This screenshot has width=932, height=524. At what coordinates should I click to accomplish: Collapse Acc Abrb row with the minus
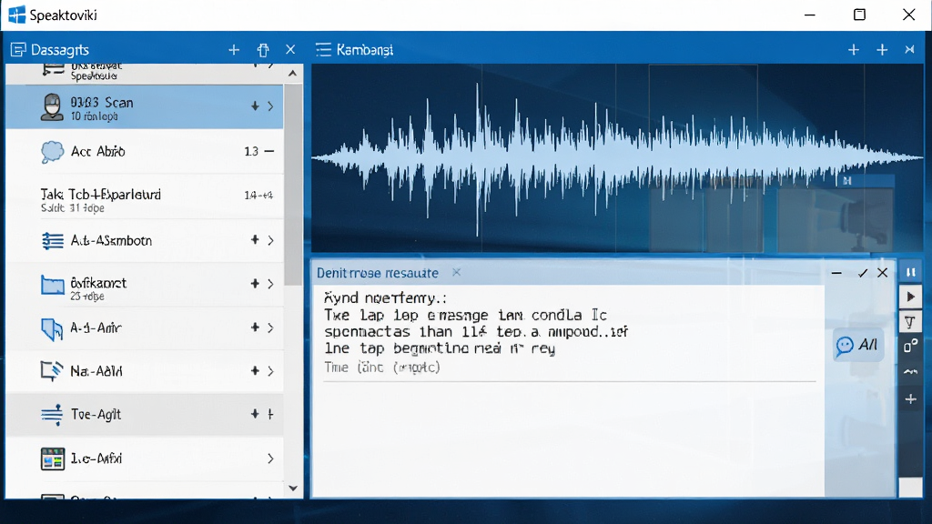(x=269, y=152)
